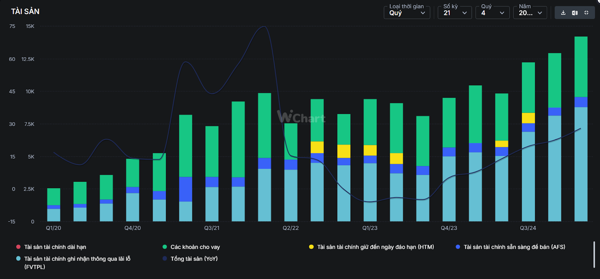
Task: Click the Q4/23 x-axis label
Action: [x=449, y=228]
